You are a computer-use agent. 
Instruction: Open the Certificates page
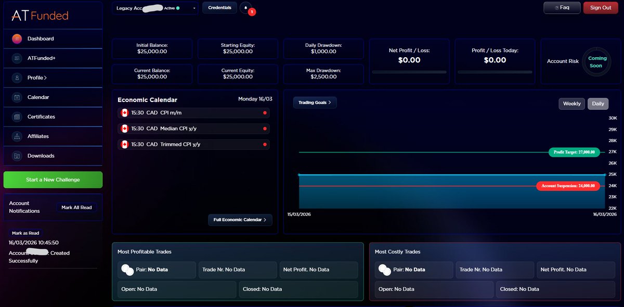click(54, 117)
